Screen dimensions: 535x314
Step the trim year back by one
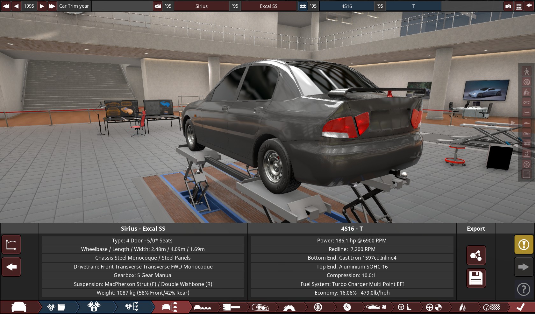coord(16,6)
